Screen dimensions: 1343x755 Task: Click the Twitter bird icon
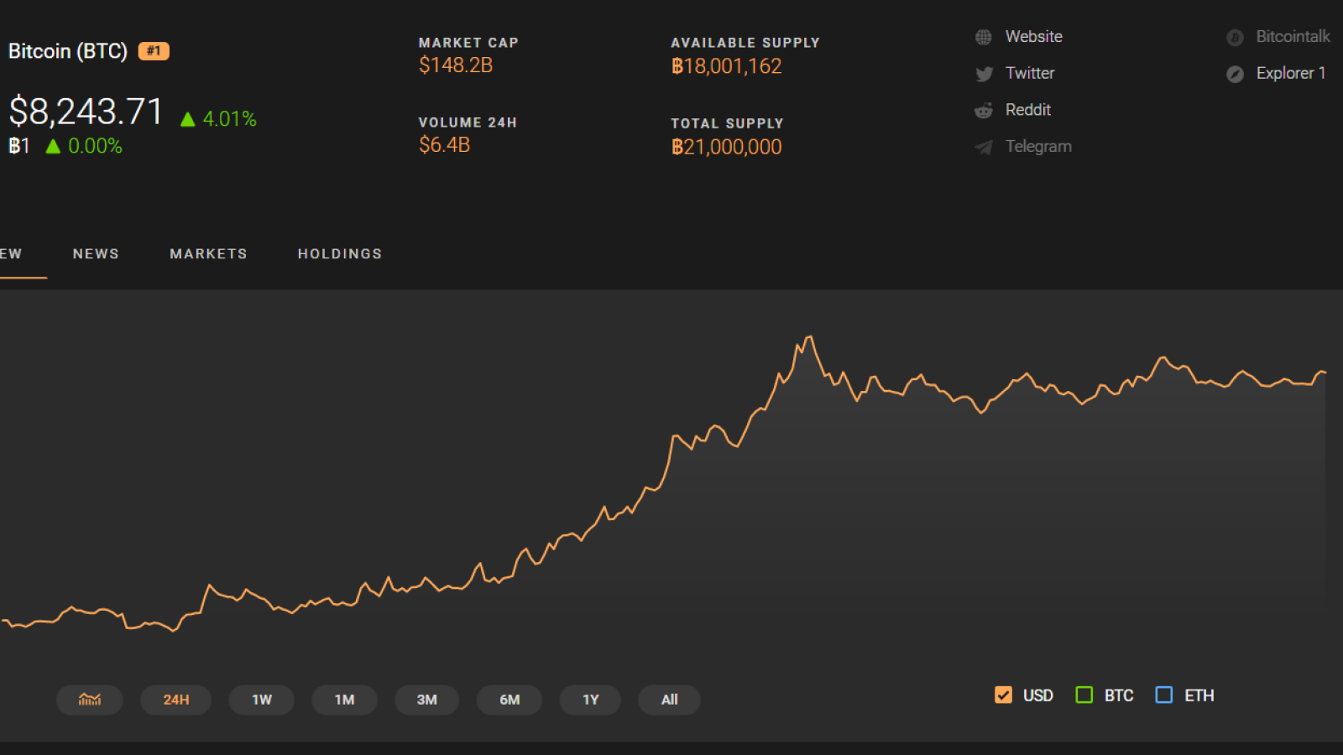coord(984,75)
